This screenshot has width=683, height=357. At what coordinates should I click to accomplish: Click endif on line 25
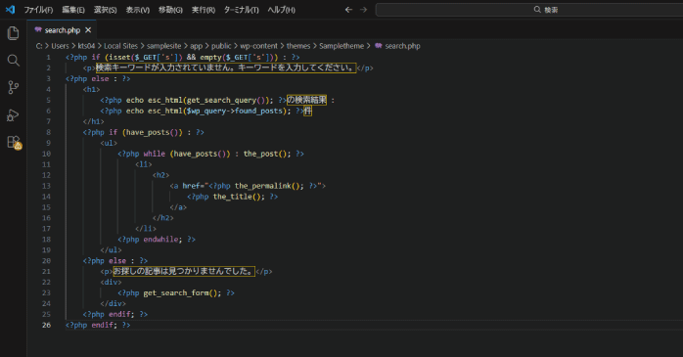click(119, 314)
